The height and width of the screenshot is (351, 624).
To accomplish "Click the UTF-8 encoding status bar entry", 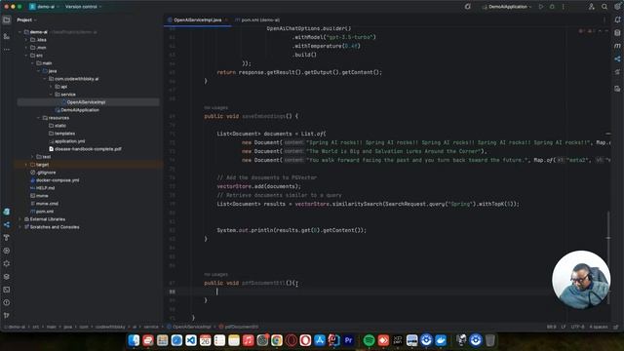I will coord(577,327).
